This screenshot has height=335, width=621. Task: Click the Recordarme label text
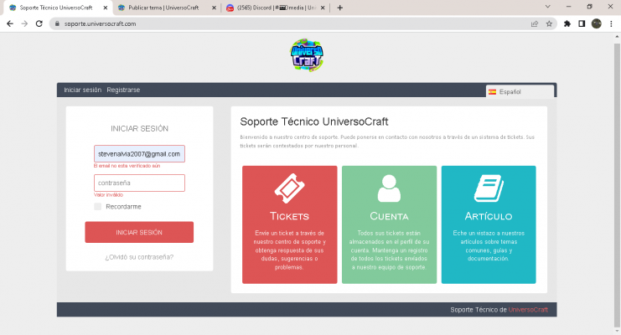click(x=123, y=207)
